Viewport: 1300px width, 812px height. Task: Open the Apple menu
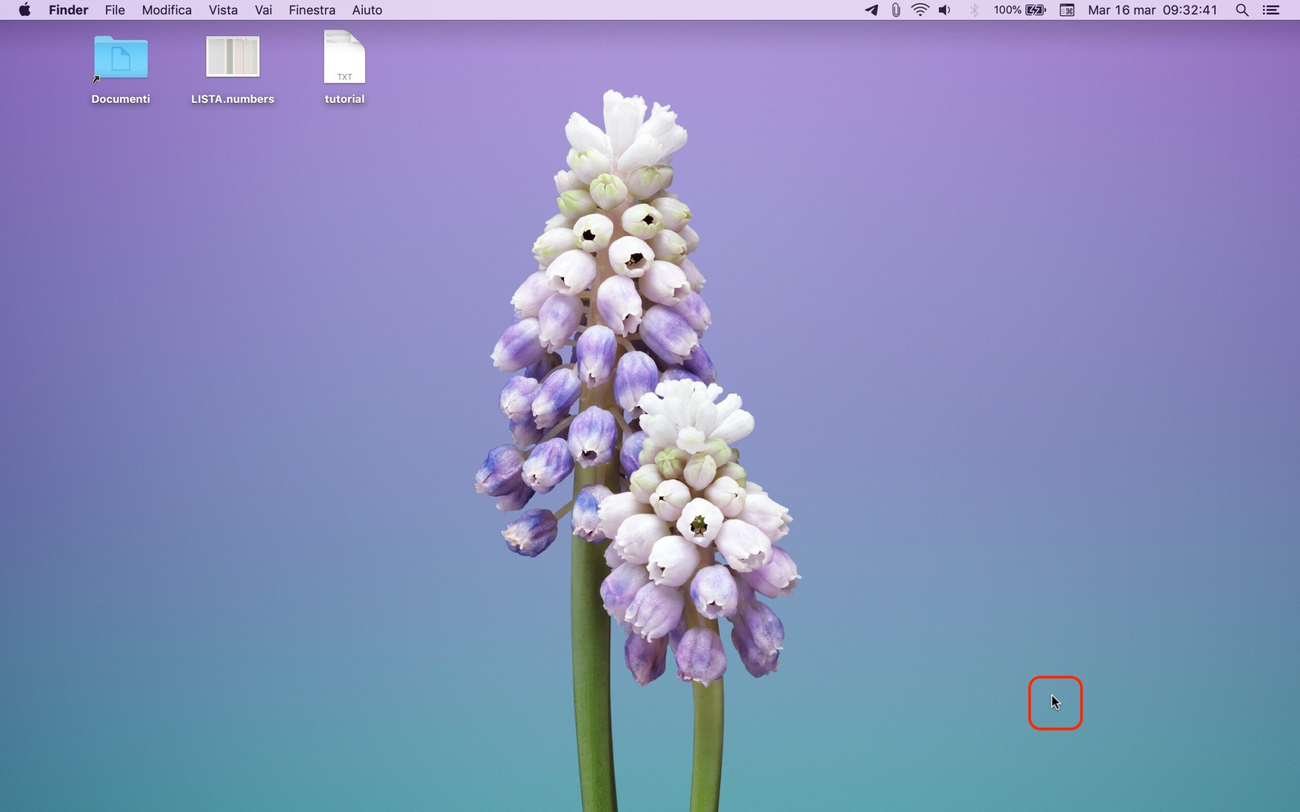pos(24,10)
